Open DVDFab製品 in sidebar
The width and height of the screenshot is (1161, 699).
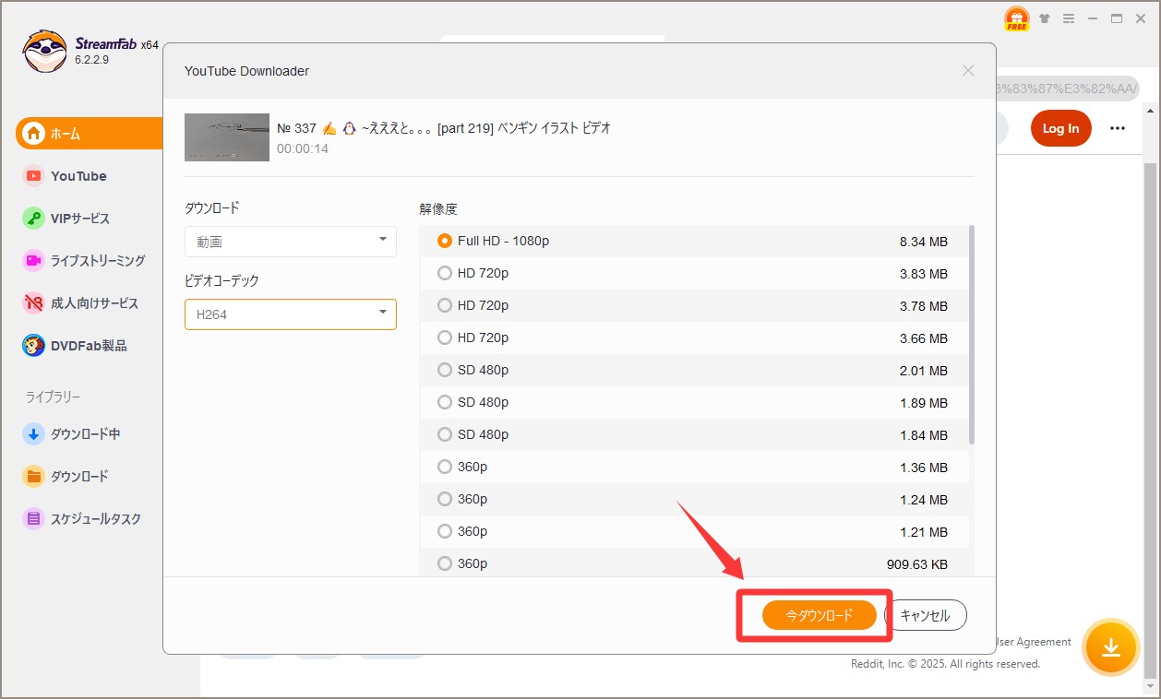[89, 345]
